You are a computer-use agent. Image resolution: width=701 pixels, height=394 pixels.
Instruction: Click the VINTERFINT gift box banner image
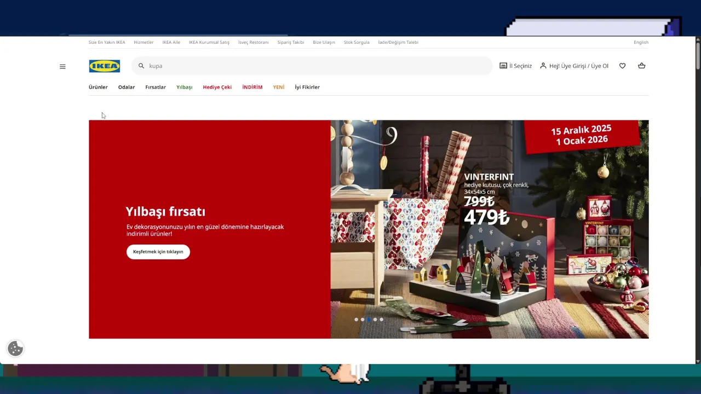pyautogui.click(x=490, y=229)
